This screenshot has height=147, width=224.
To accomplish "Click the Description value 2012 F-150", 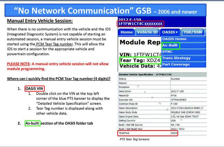I will pyautogui.click(x=177, y=91).
